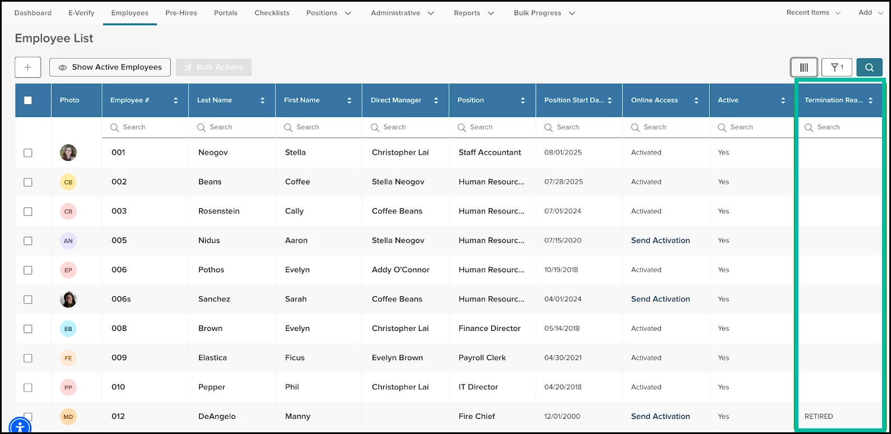Check the box for employee 002
Screen dimensions: 891x434
[28, 182]
